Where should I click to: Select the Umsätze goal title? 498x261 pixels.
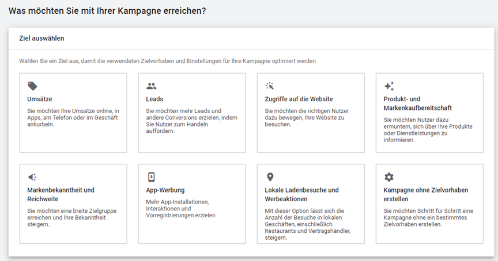pos(40,99)
